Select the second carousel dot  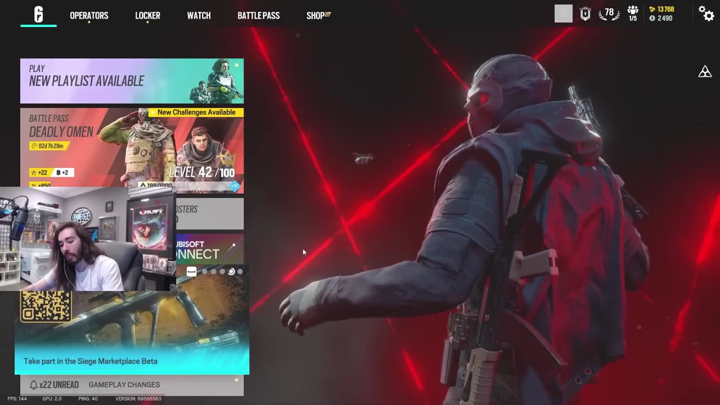[204, 272]
